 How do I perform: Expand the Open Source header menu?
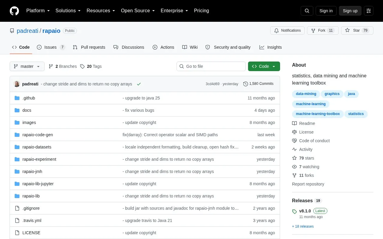pyautogui.click(x=138, y=11)
